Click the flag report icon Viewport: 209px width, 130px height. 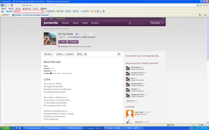click(119, 54)
